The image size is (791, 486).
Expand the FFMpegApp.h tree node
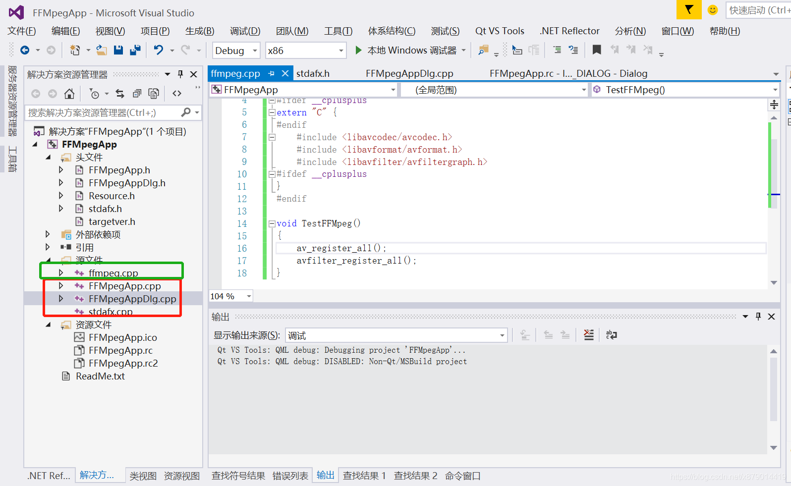pos(61,170)
